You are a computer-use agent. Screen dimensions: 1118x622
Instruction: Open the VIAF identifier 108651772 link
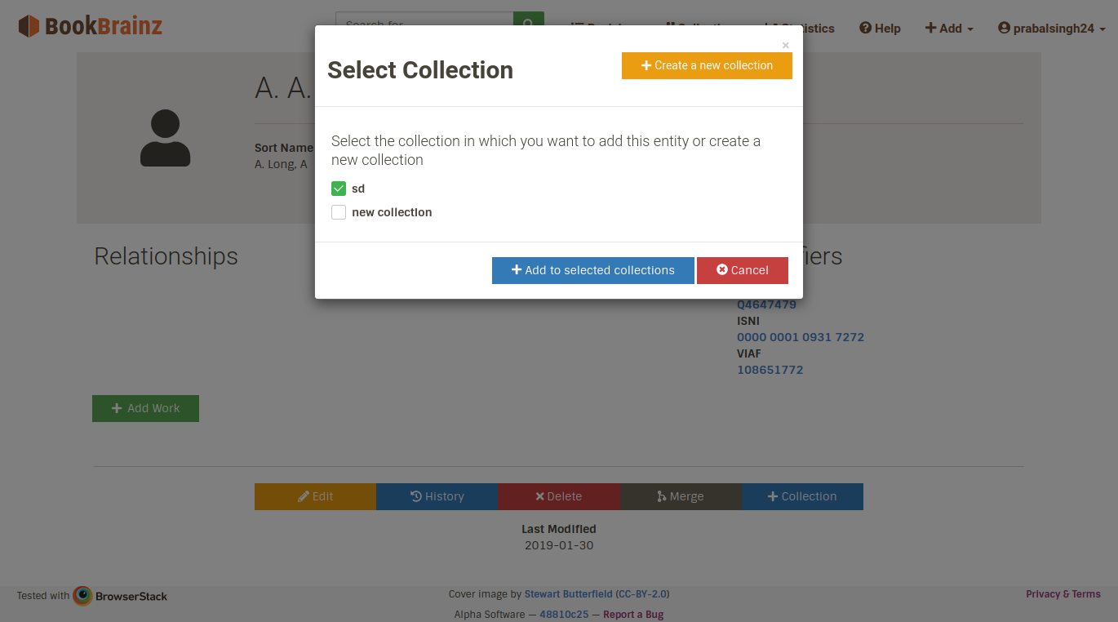[770, 370]
